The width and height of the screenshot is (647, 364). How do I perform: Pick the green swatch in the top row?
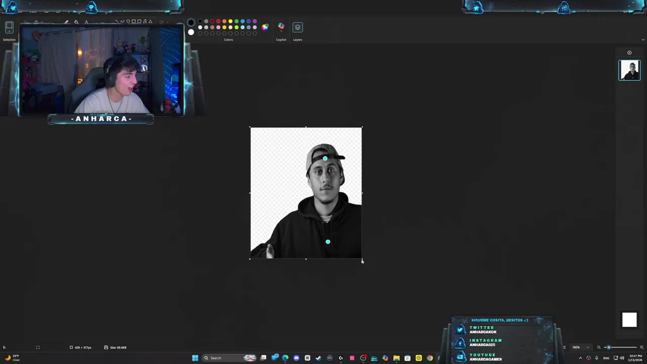pyautogui.click(x=237, y=21)
